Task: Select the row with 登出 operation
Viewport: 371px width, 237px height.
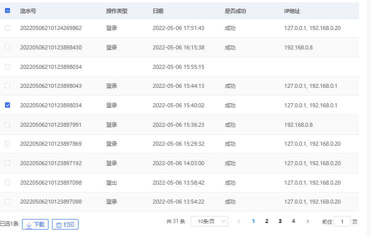Action: coord(7,183)
